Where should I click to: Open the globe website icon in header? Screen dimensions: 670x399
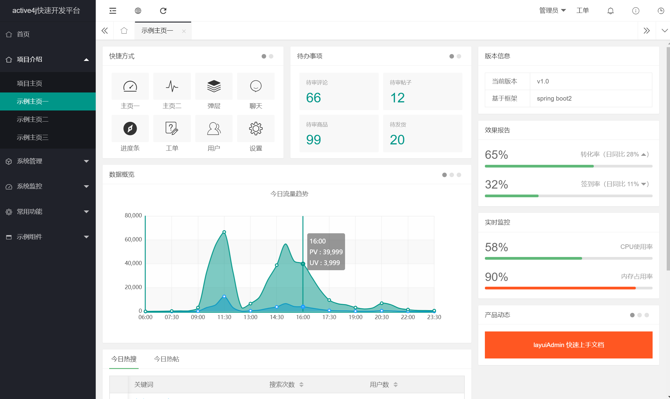point(138,11)
